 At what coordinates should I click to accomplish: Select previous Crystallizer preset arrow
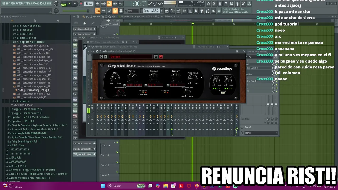pyautogui.click(x=101, y=56)
